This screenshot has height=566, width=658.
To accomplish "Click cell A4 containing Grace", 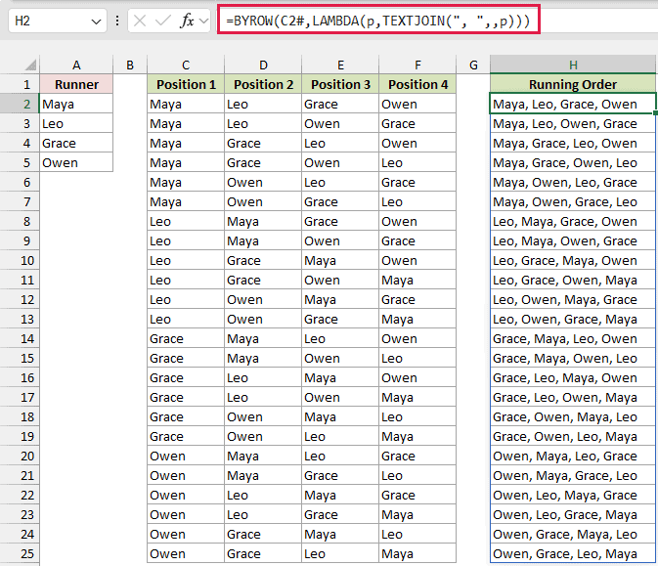I will [x=76, y=143].
